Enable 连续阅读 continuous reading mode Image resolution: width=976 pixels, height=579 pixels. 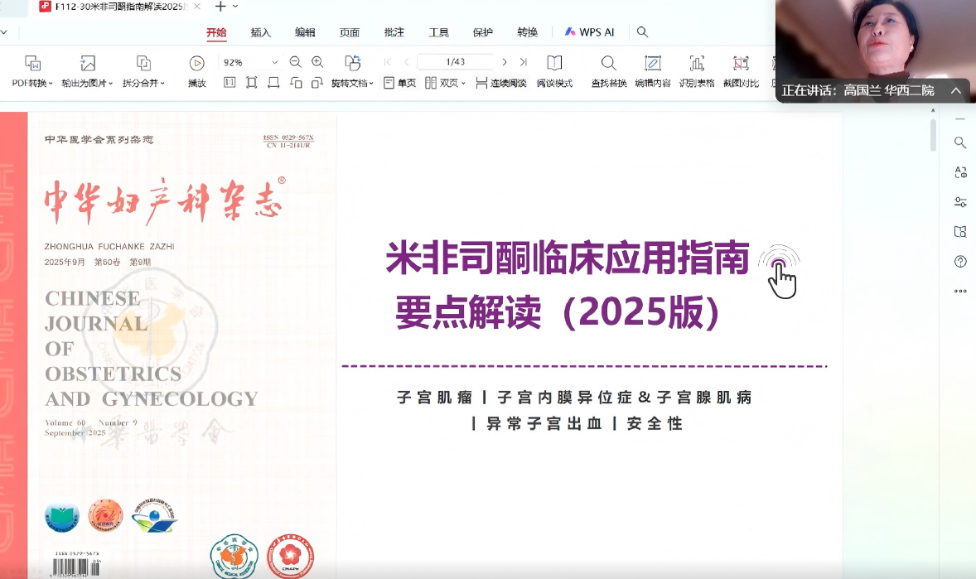coord(499,82)
